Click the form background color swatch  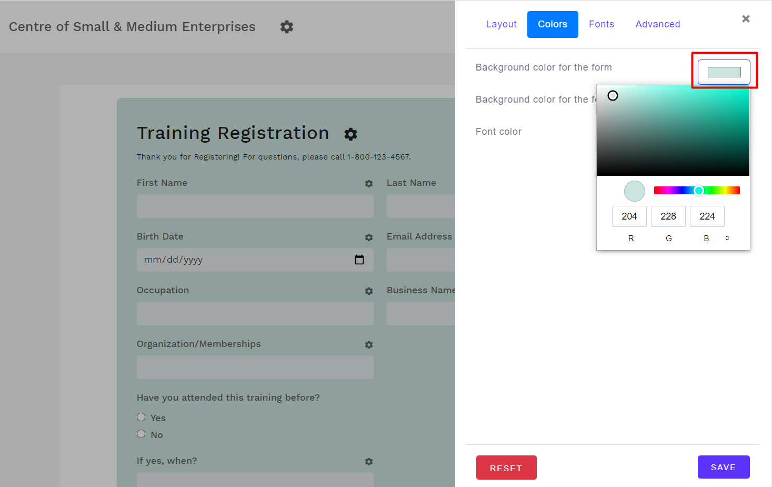[724, 72]
